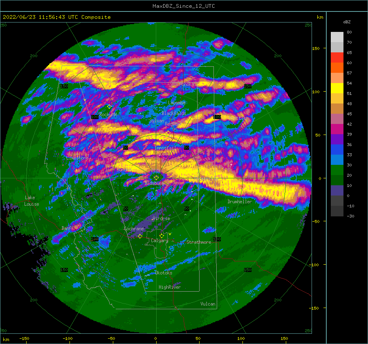368x344 pixels.
Task: Click the Lake Louise map label
Action: tap(31, 201)
